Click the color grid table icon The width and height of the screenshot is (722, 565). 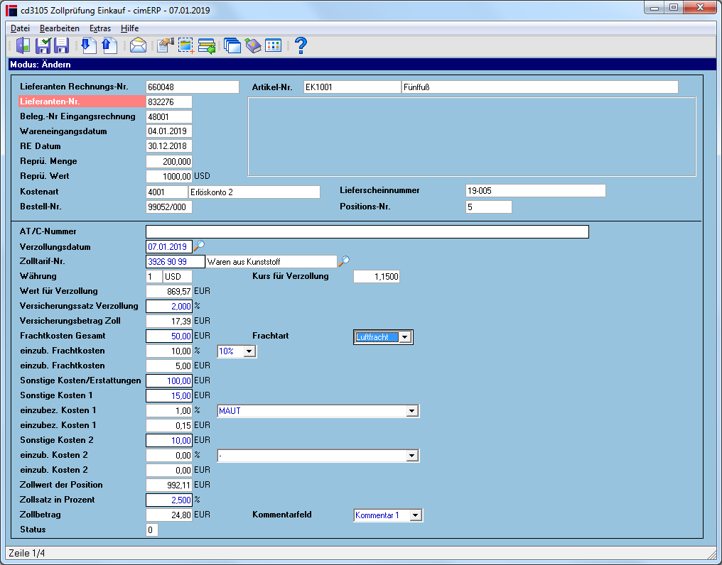(x=273, y=45)
